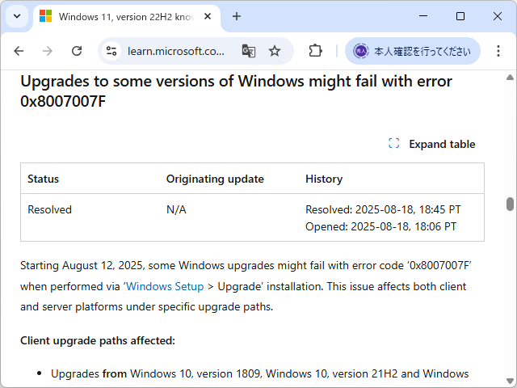Bookmark this page with the star icon

point(275,51)
